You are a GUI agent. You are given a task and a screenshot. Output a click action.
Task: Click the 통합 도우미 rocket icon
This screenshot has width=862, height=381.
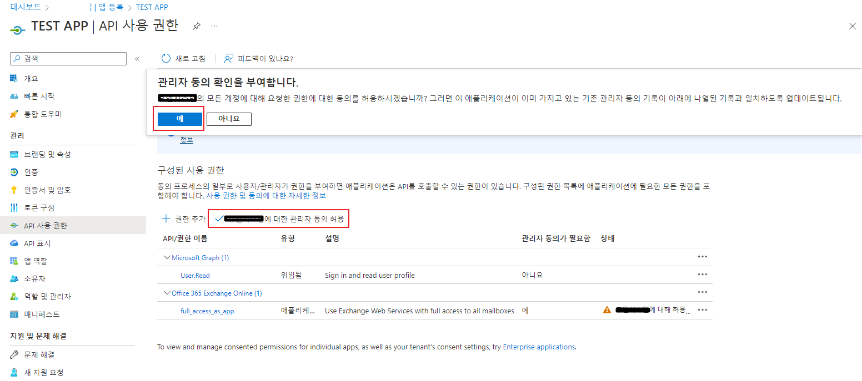coord(14,114)
